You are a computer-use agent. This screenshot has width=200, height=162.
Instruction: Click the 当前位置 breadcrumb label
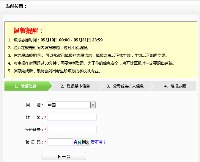(16, 6)
